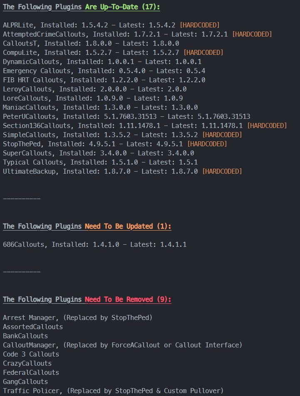Click the "Need To Be Updated (1)" heading
The width and height of the screenshot is (300, 396).
click(x=128, y=226)
